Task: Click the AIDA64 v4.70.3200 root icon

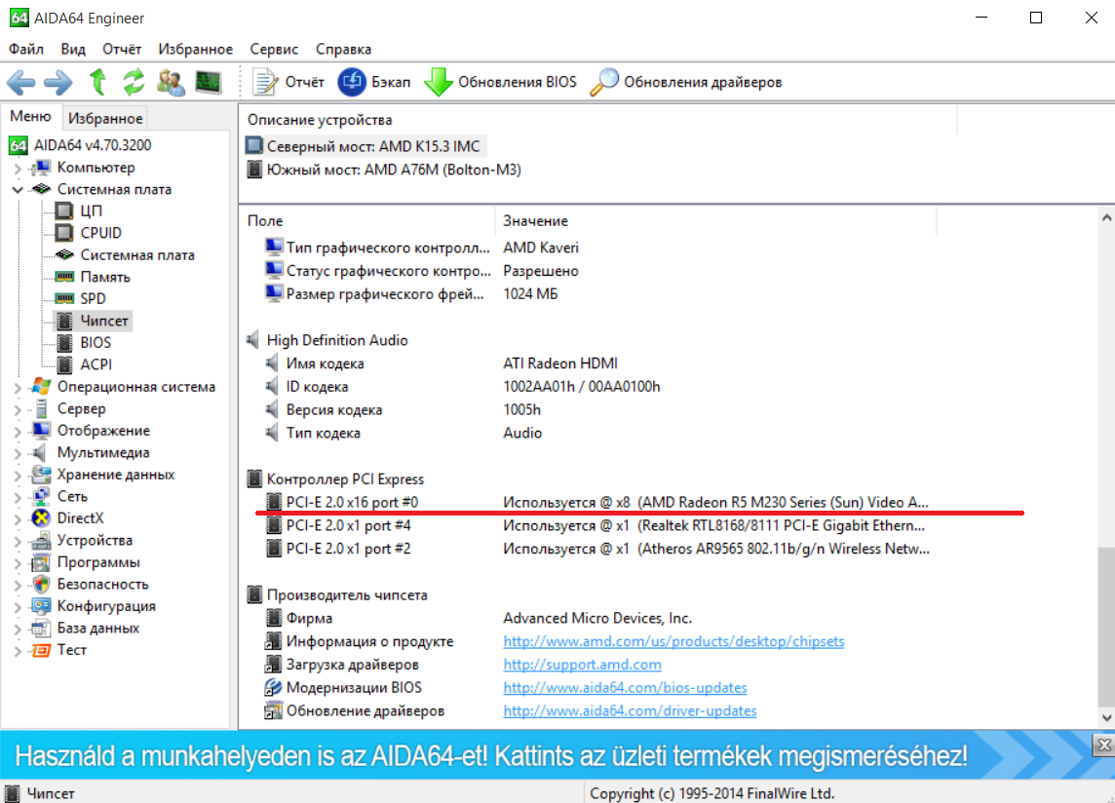Action: (19, 145)
